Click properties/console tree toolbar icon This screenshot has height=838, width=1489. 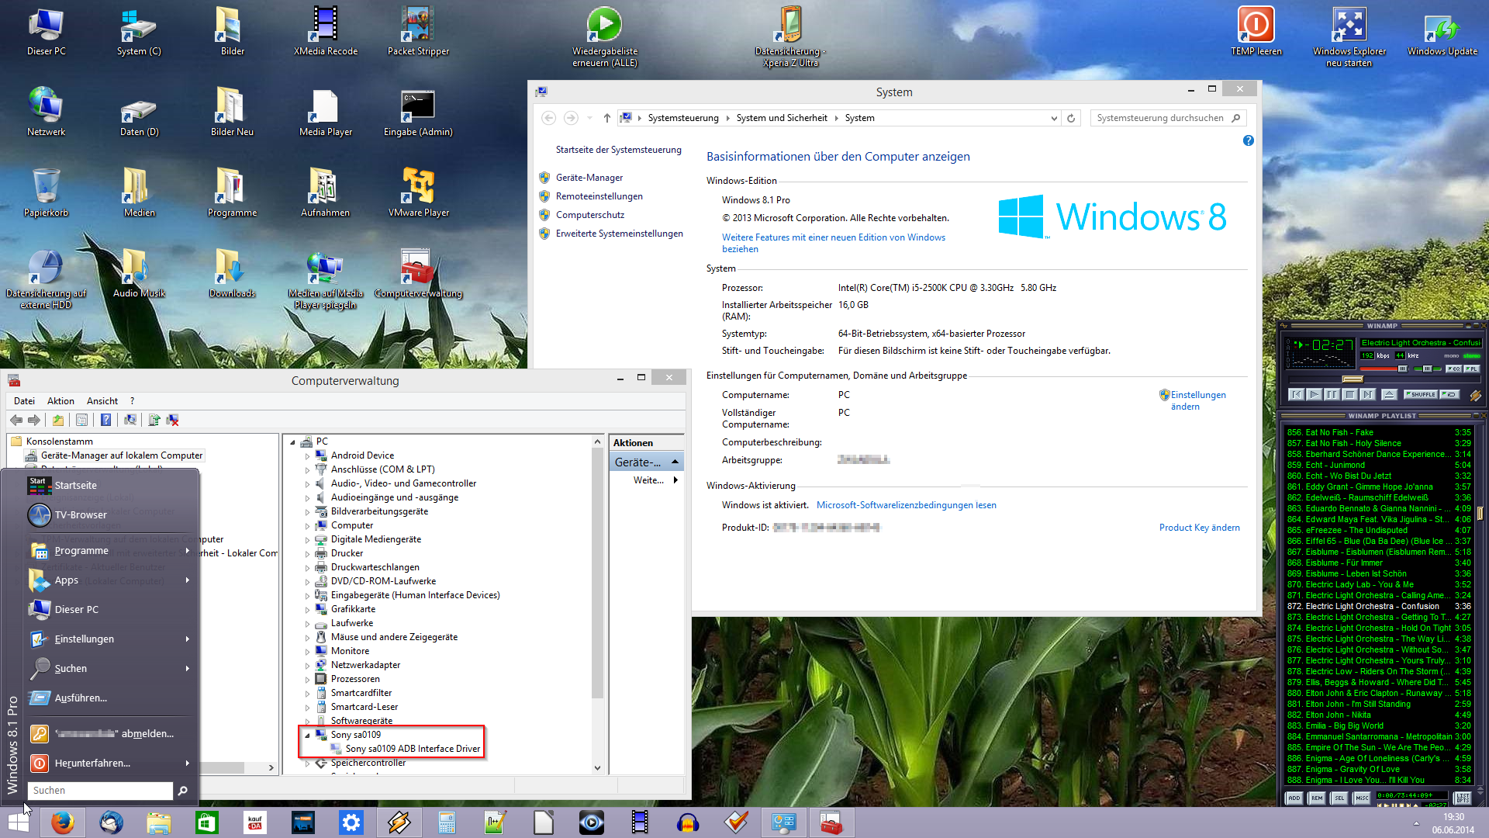81,420
